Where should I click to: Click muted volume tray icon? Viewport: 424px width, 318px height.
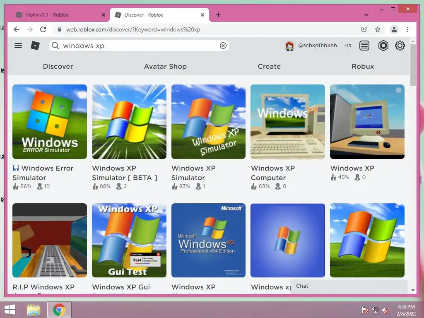tap(385, 310)
